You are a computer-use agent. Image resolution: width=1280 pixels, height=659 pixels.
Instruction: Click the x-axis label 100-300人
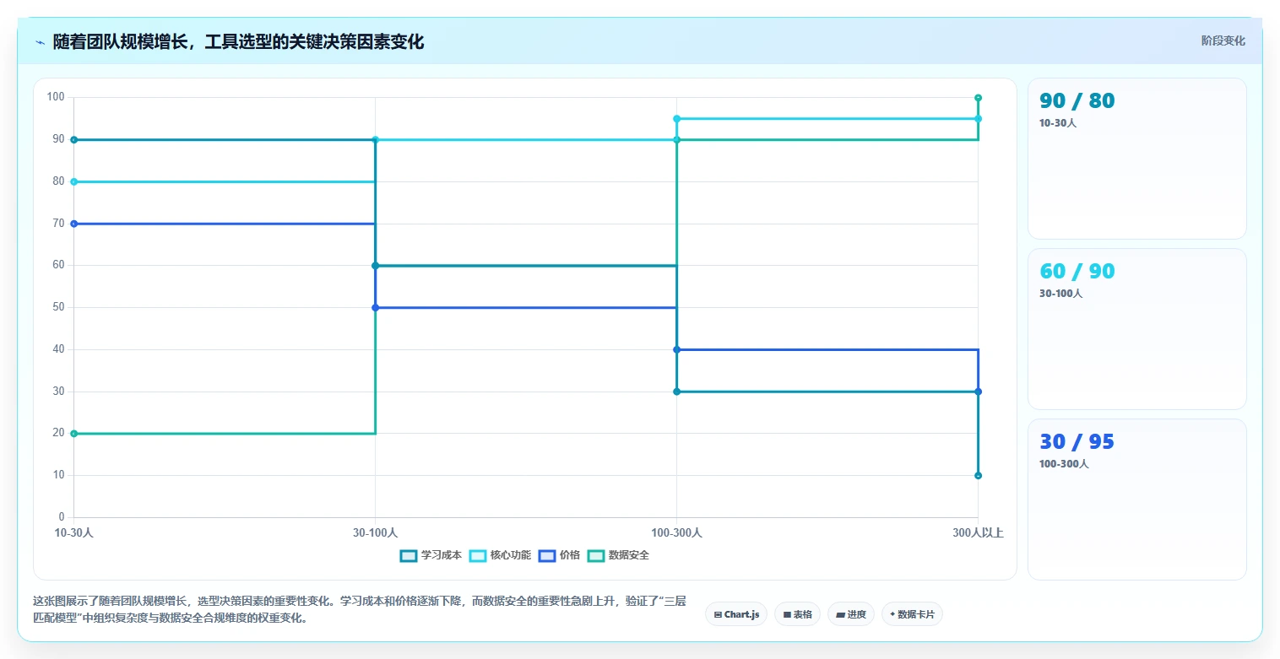(676, 533)
